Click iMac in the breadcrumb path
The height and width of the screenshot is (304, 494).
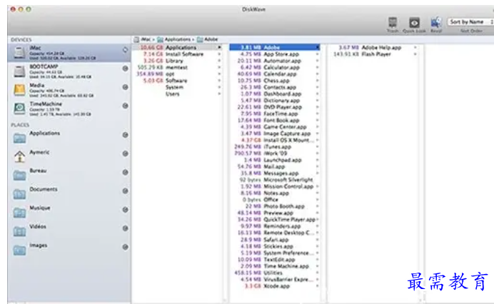146,39
